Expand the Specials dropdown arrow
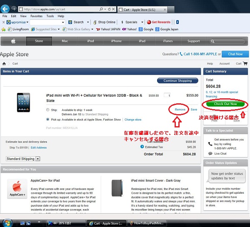Image resolution: width=250 pixels, height=227 pixels. point(142,22)
